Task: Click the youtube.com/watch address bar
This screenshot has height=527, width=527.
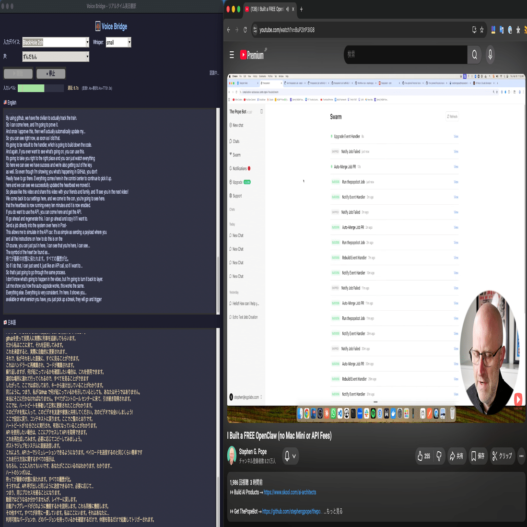Action: tap(287, 30)
